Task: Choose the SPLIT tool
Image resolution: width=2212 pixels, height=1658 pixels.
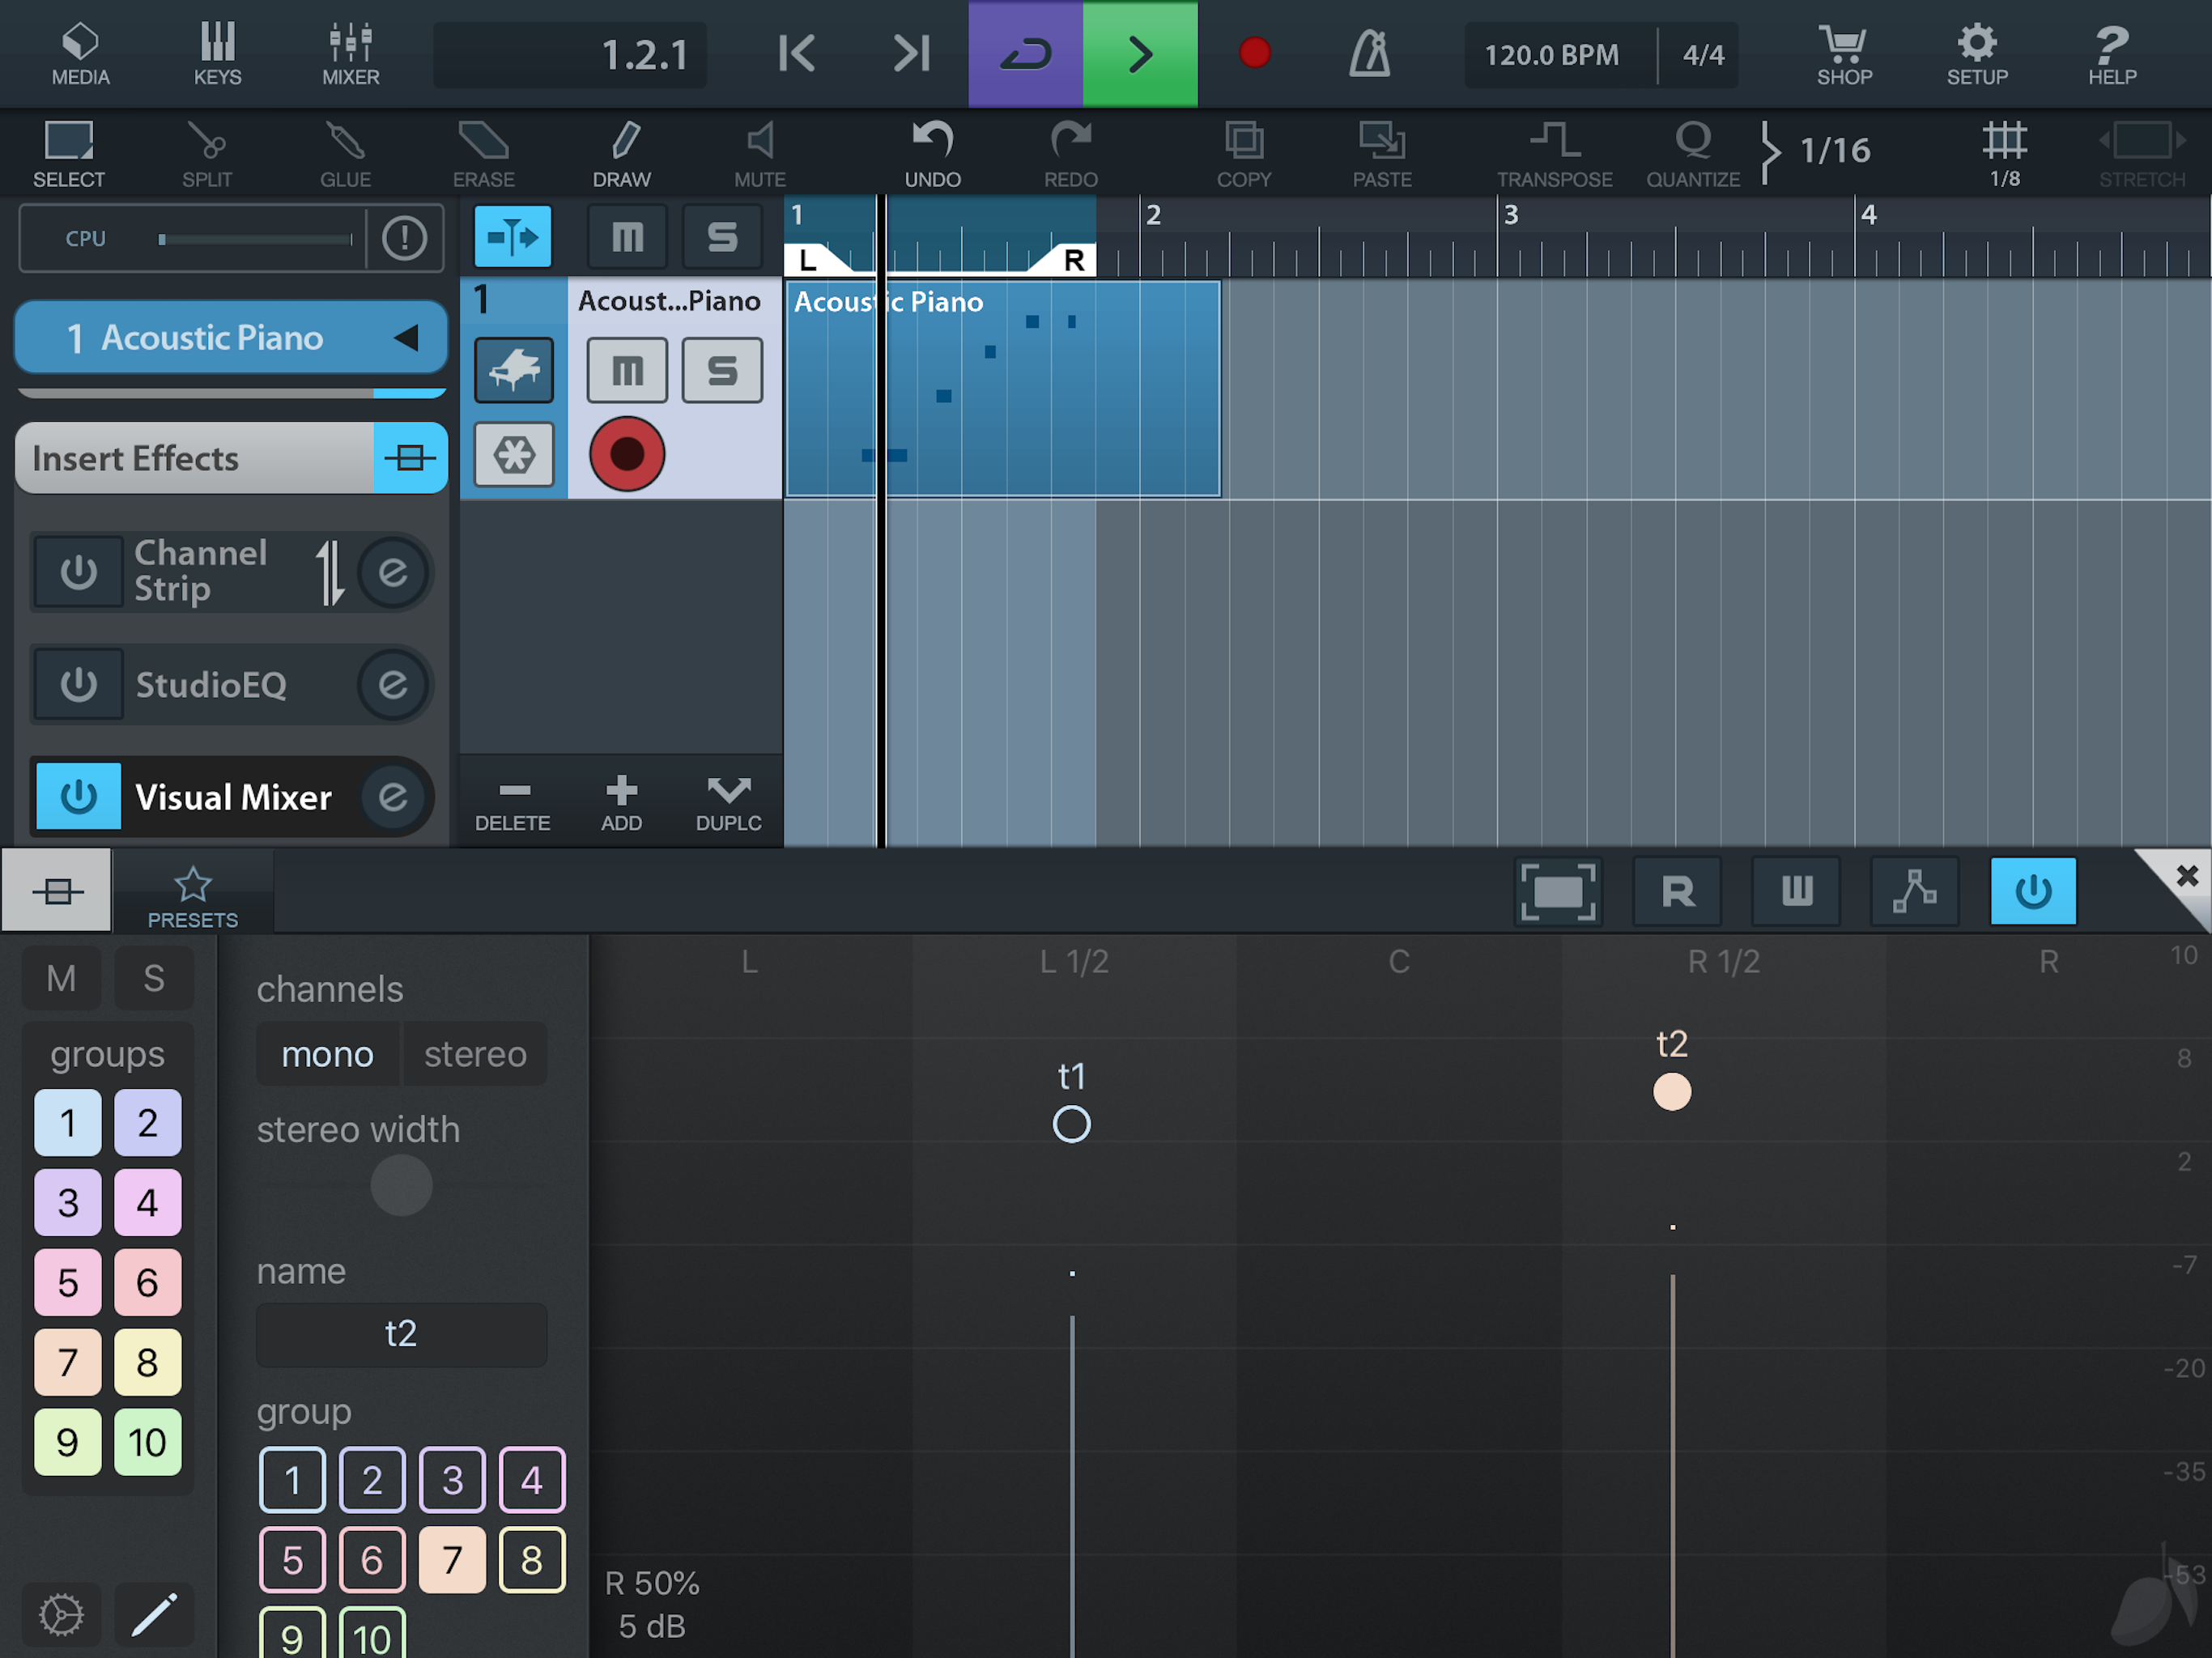Action: click(x=207, y=153)
